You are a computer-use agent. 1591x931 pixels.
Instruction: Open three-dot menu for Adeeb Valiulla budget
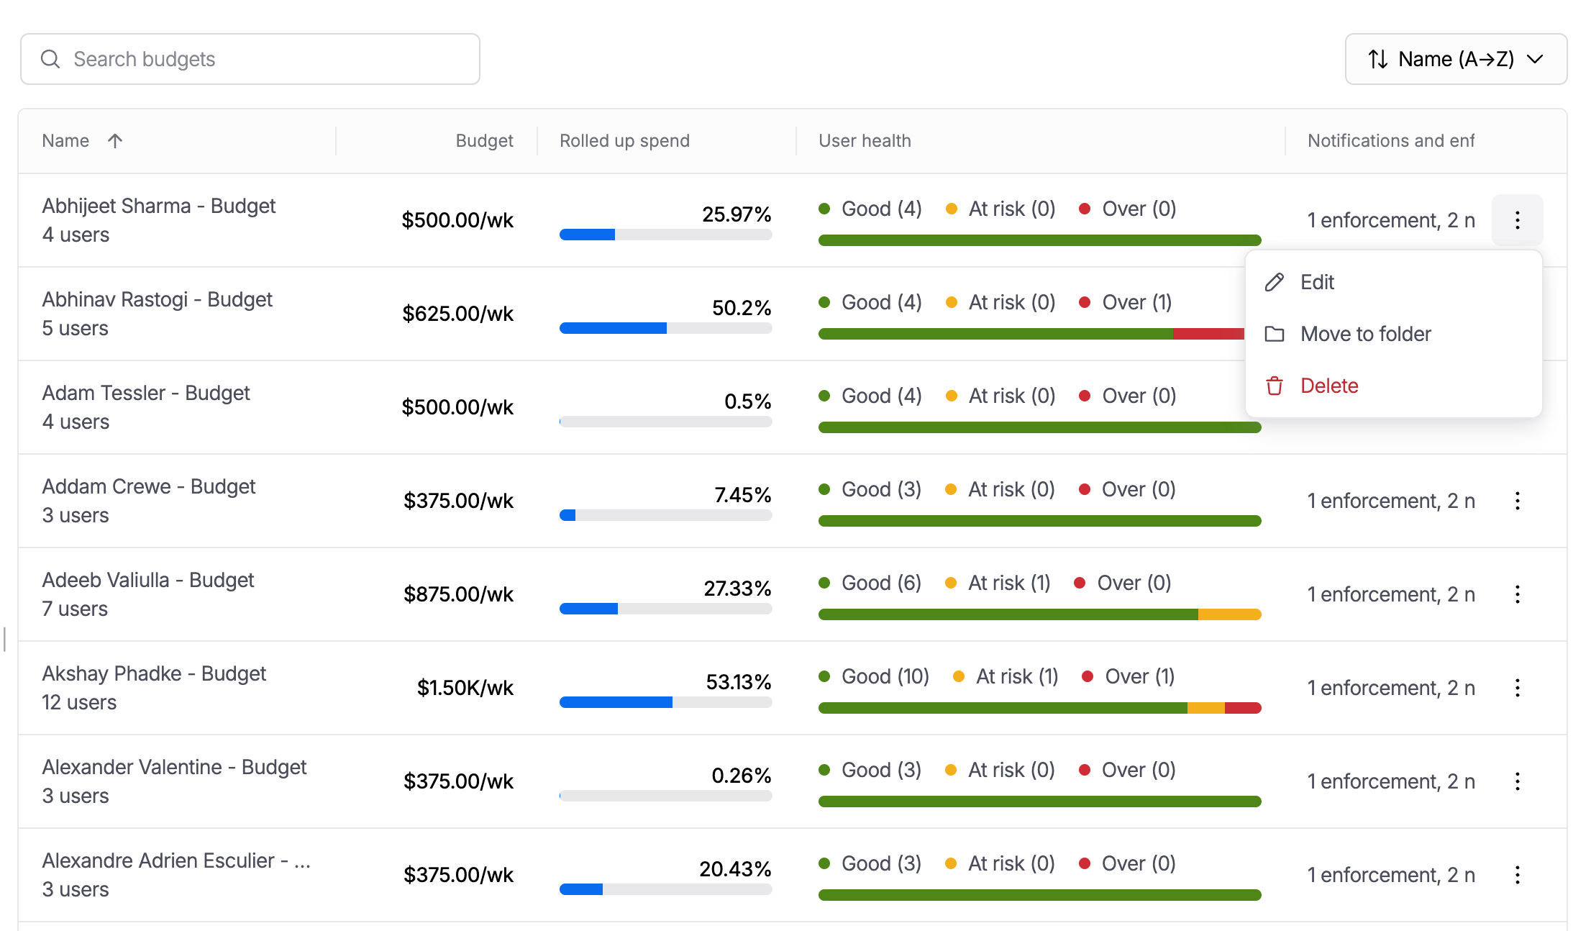tap(1517, 594)
